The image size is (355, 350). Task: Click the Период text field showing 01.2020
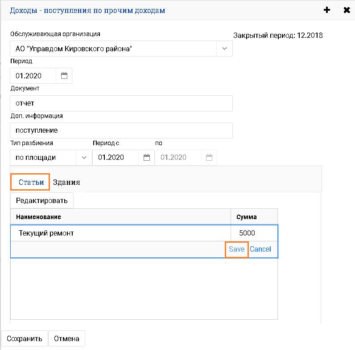point(33,76)
